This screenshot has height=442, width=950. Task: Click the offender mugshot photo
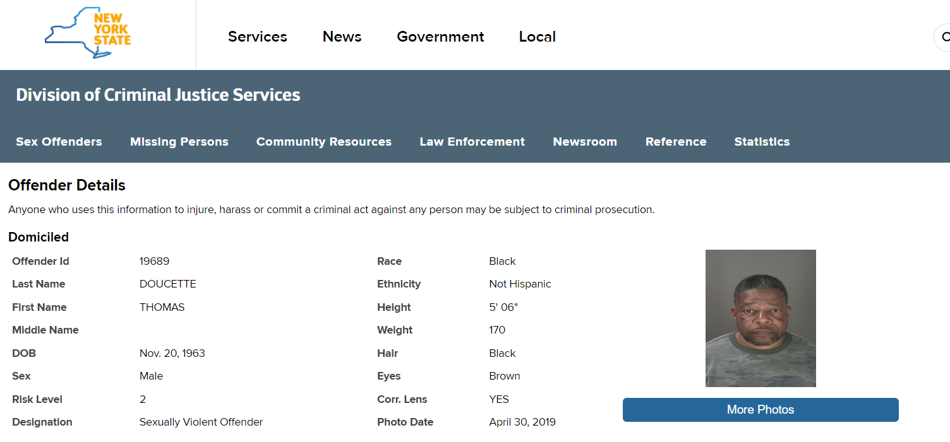tap(761, 318)
